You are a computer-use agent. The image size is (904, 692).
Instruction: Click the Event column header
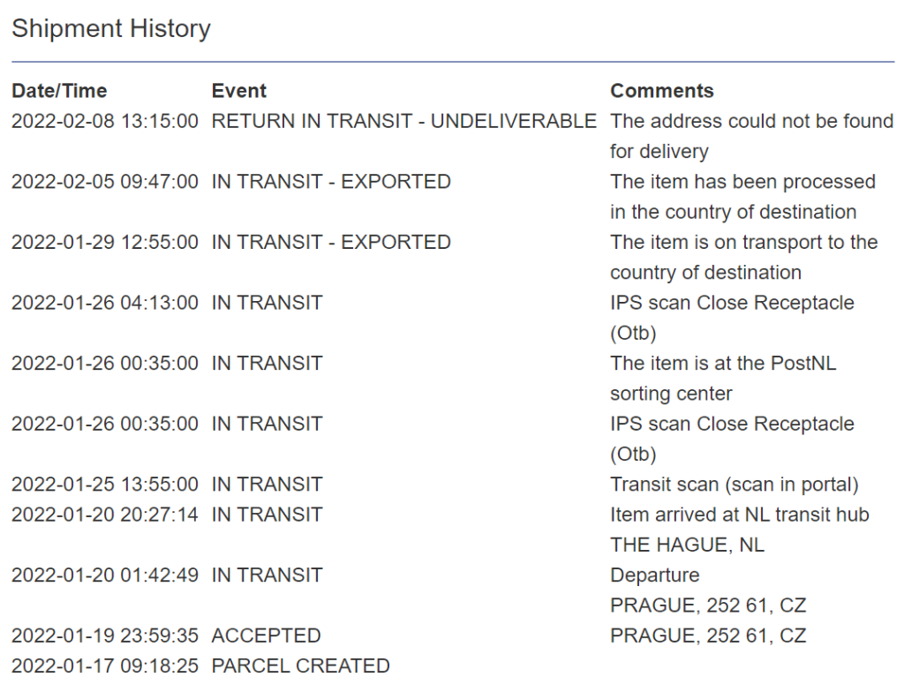(239, 91)
